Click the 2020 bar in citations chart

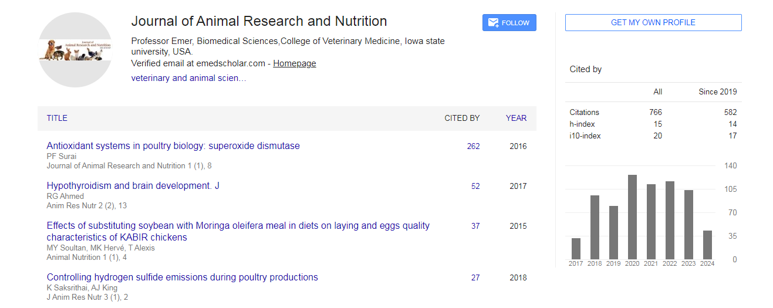(632, 217)
